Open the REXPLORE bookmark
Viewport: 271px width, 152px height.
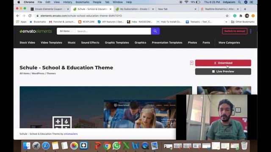(x=86, y=22)
